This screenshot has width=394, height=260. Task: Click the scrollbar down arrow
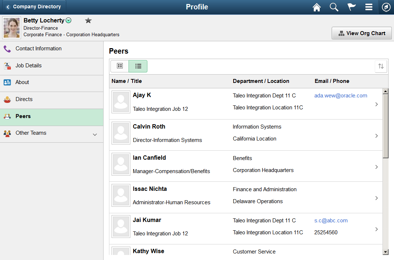385,252
